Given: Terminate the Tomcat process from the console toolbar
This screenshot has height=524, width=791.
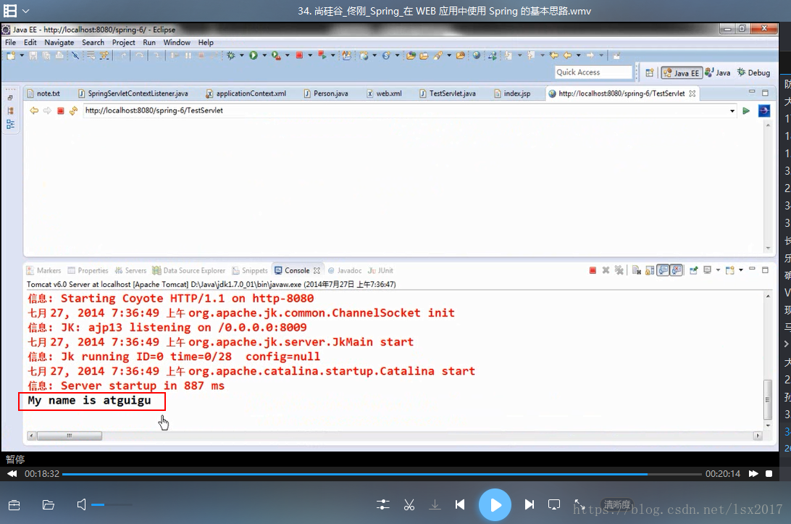Looking at the screenshot, I should click(593, 270).
